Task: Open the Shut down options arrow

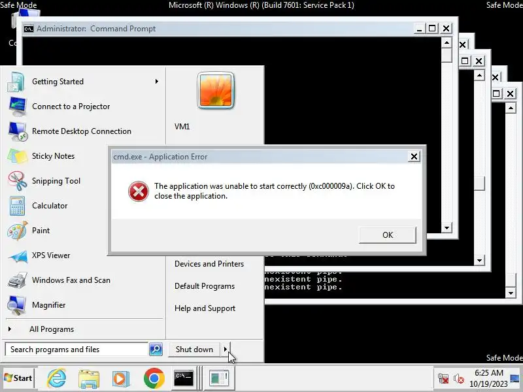Action: pyautogui.click(x=226, y=350)
